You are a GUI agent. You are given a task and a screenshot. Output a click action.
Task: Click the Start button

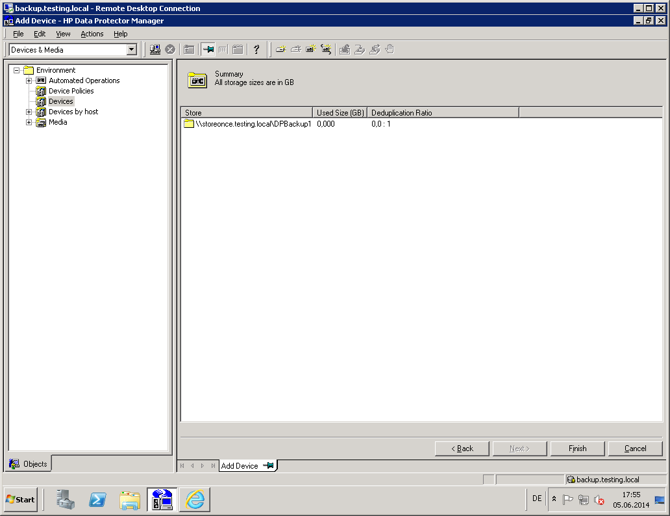(x=21, y=499)
